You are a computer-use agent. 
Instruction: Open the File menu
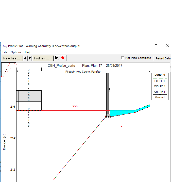pos(5,52)
